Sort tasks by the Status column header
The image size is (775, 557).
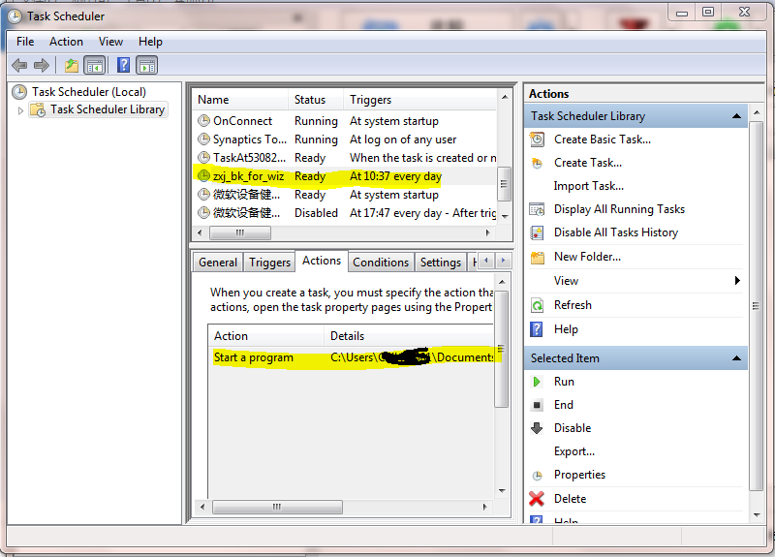316,100
